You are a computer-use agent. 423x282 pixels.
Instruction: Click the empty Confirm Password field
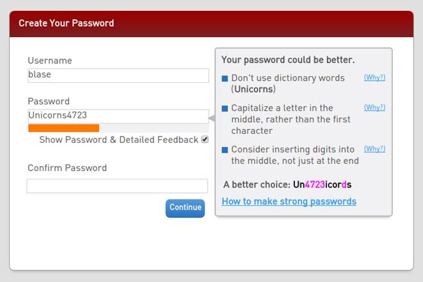click(x=117, y=186)
